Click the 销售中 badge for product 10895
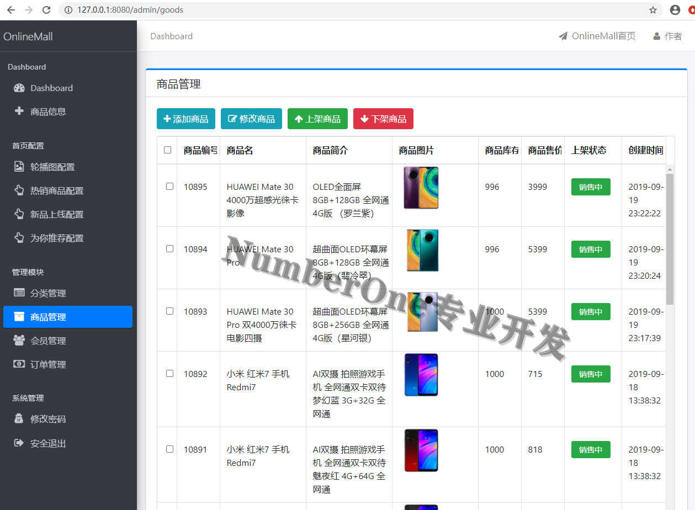Screen dimensions: 695x510 pyautogui.click(x=591, y=187)
